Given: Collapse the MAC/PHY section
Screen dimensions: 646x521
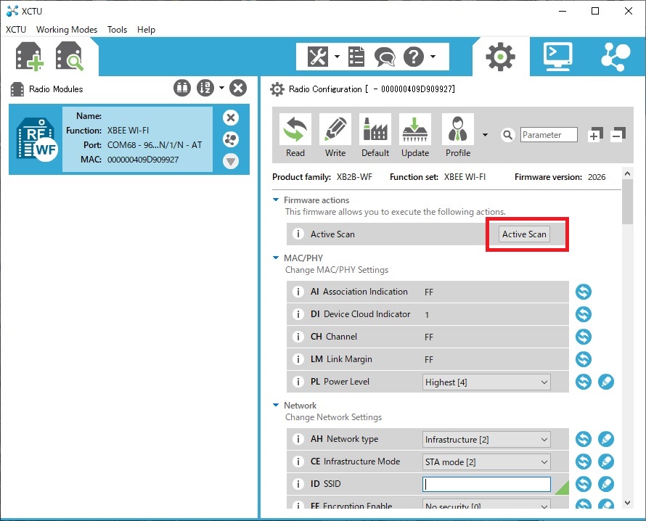Looking at the screenshot, I should pyautogui.click(x=276, y=258).
